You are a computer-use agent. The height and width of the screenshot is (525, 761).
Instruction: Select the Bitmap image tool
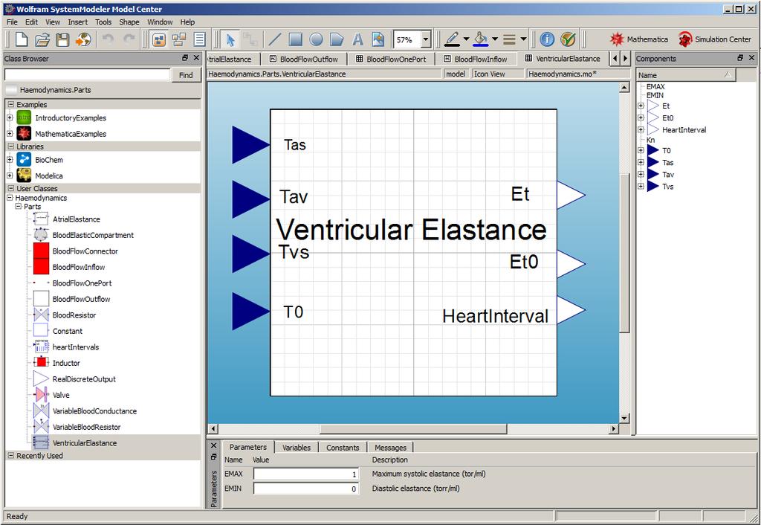tap(378, 39)
